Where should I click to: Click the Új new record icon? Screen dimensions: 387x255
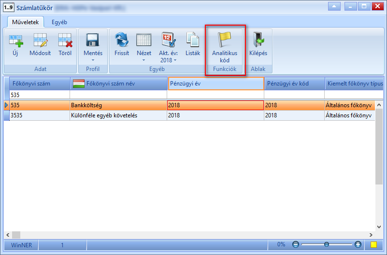click(x=15, y=40)
